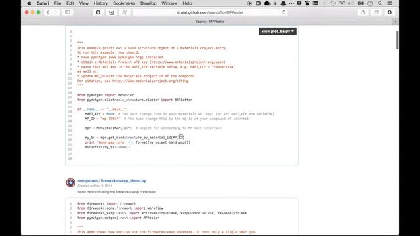420x236 pixels.
Task: Open the Share sheet icon
Action: (363, 12)
